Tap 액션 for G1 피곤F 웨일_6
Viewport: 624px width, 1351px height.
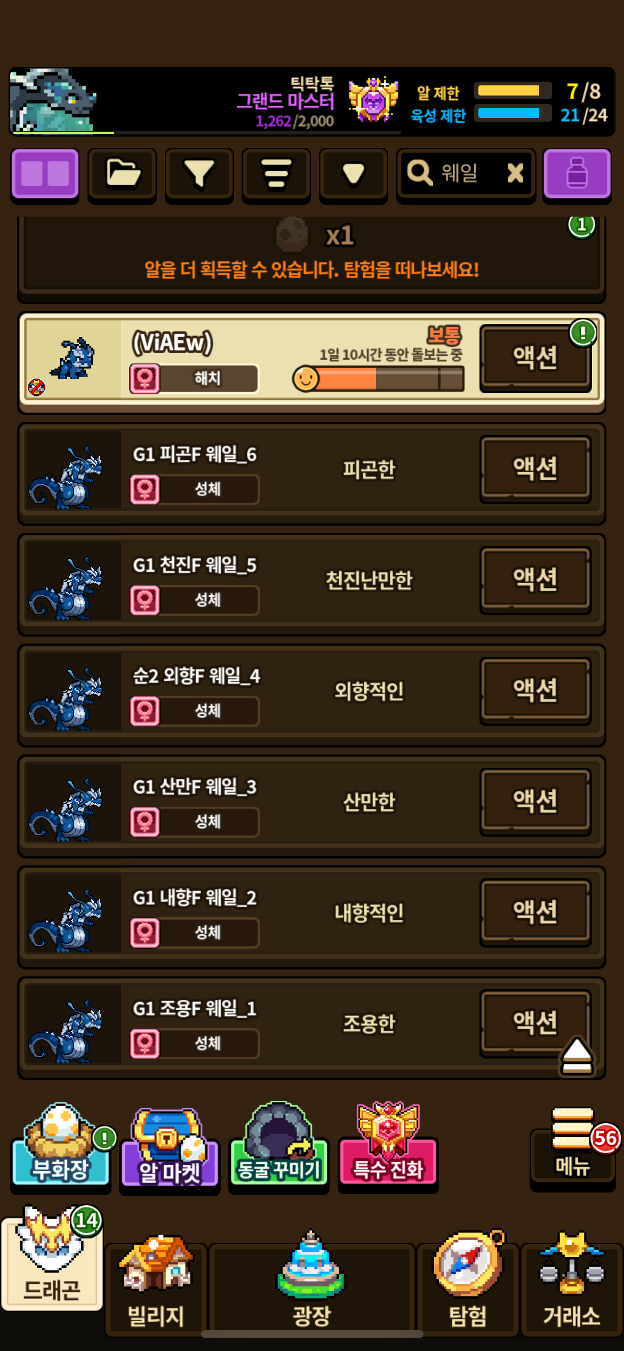tap(535, 468)
